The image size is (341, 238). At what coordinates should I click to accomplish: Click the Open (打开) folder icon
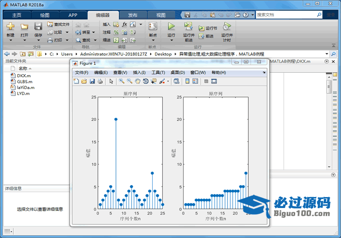pyautogui.click(x=24, y=27)
